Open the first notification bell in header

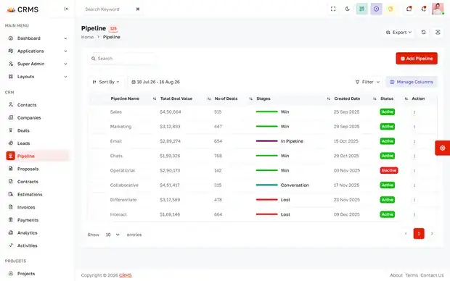[409, 9]
